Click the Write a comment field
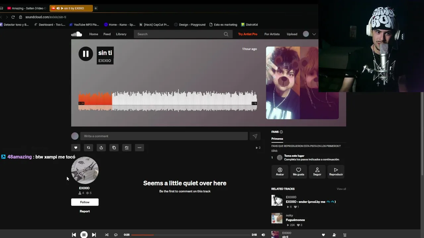The height and width of the screenshot is (238, 424). pos(164,136)
